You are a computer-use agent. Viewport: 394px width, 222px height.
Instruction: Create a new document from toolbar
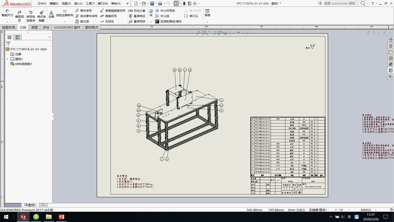point(136,3)
